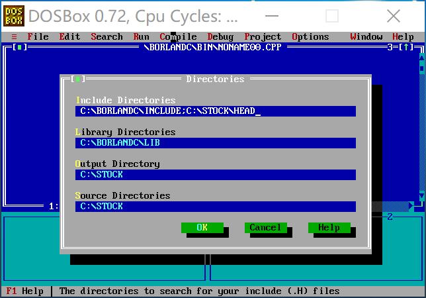
Task: Open the Compile menu
Action: click(178, 36)
